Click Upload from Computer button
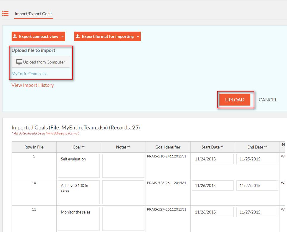This screenshot has height=232, width=287. [x=41, y=62]
